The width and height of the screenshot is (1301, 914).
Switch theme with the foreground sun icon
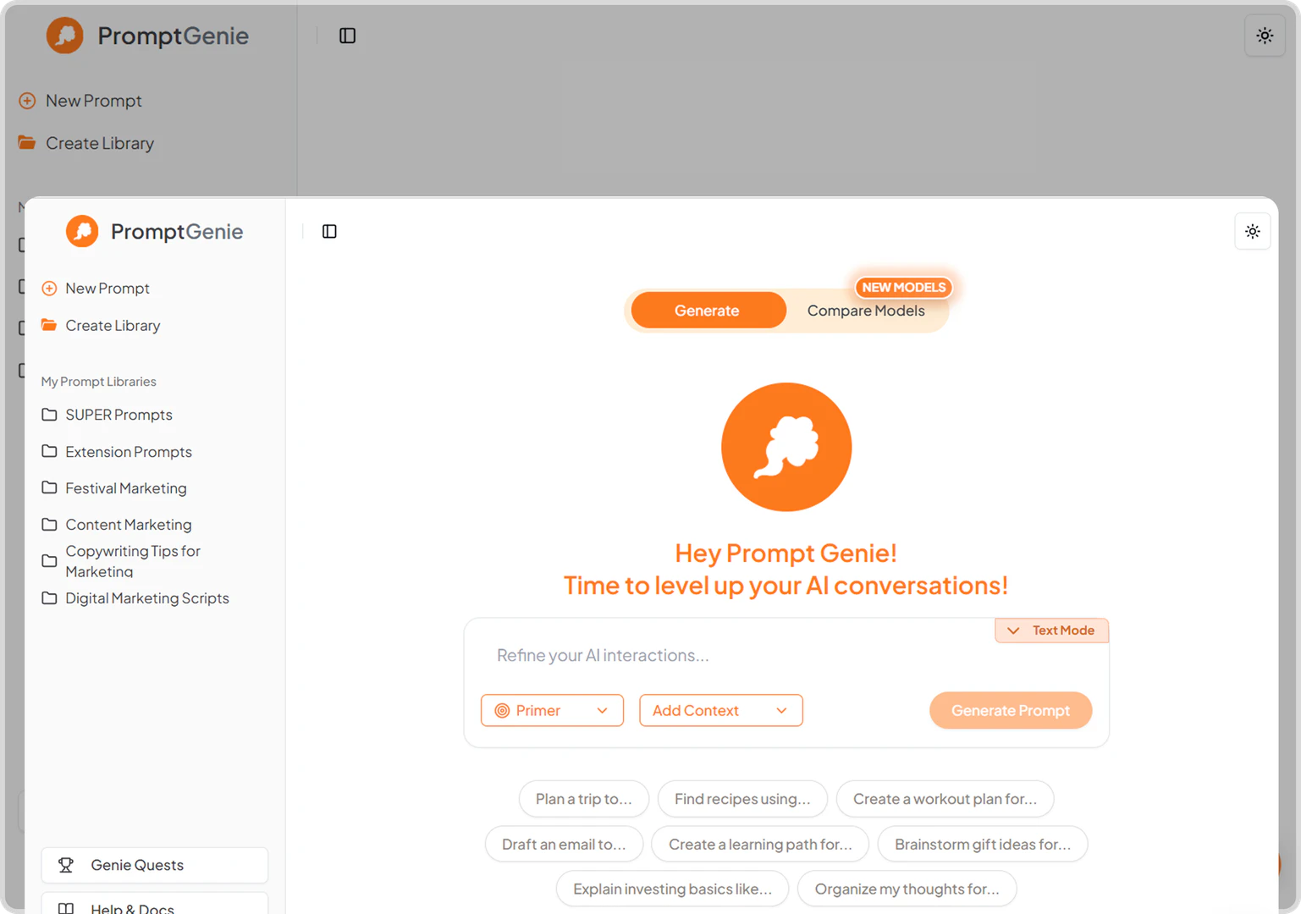pyautogui.click(x=1252, y=231)
